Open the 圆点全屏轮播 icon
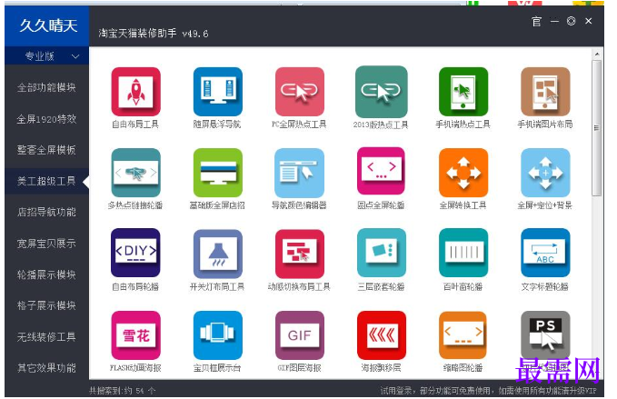Viewport: 617px width, 399px height. 381,171
